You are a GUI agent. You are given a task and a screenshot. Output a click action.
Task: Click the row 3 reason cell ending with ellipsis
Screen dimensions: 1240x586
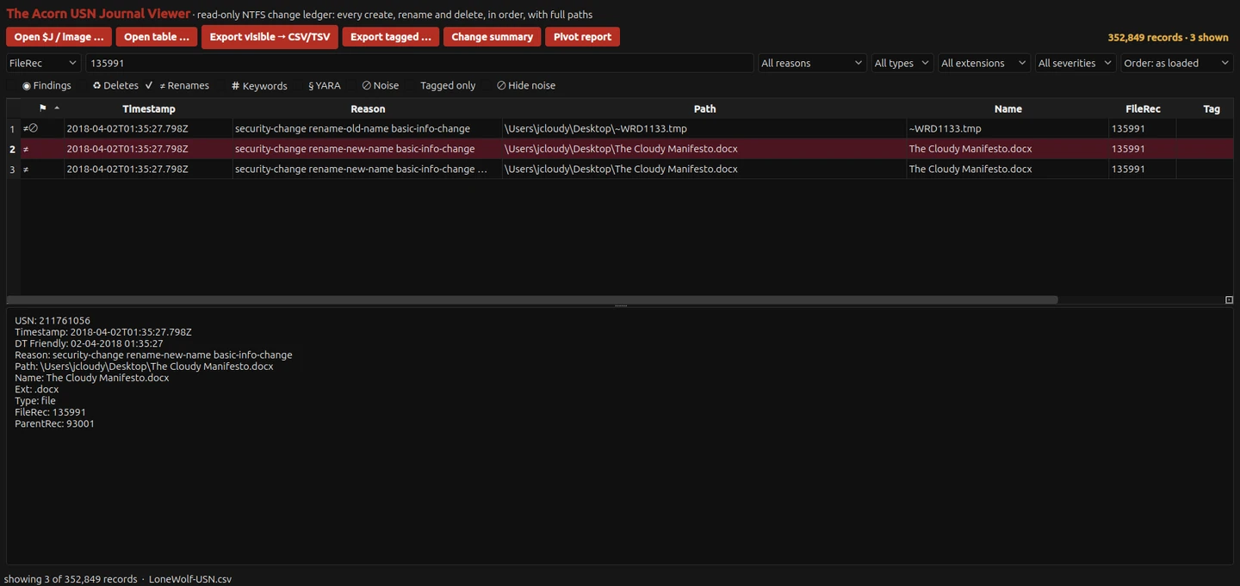tap(368, 170)
